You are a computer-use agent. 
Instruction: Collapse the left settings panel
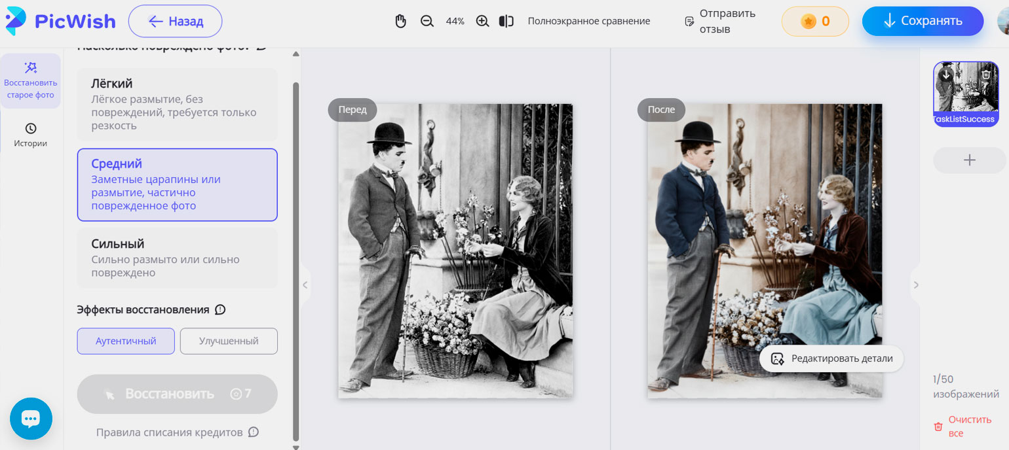point(305,285)
